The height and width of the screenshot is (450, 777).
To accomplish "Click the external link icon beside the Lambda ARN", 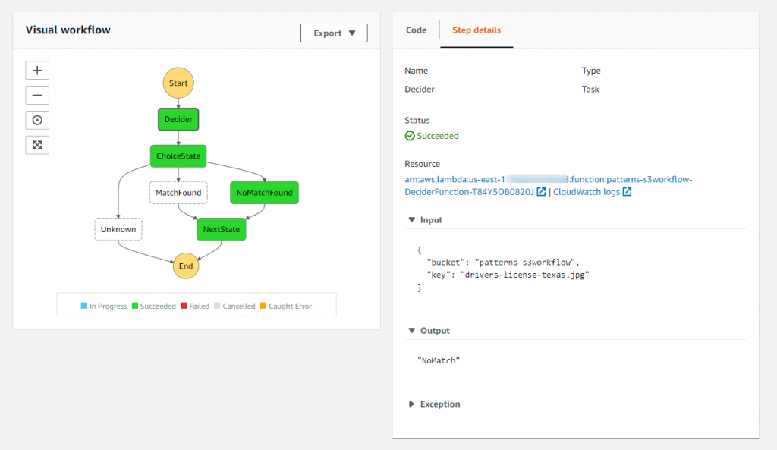I will [539, 191].
